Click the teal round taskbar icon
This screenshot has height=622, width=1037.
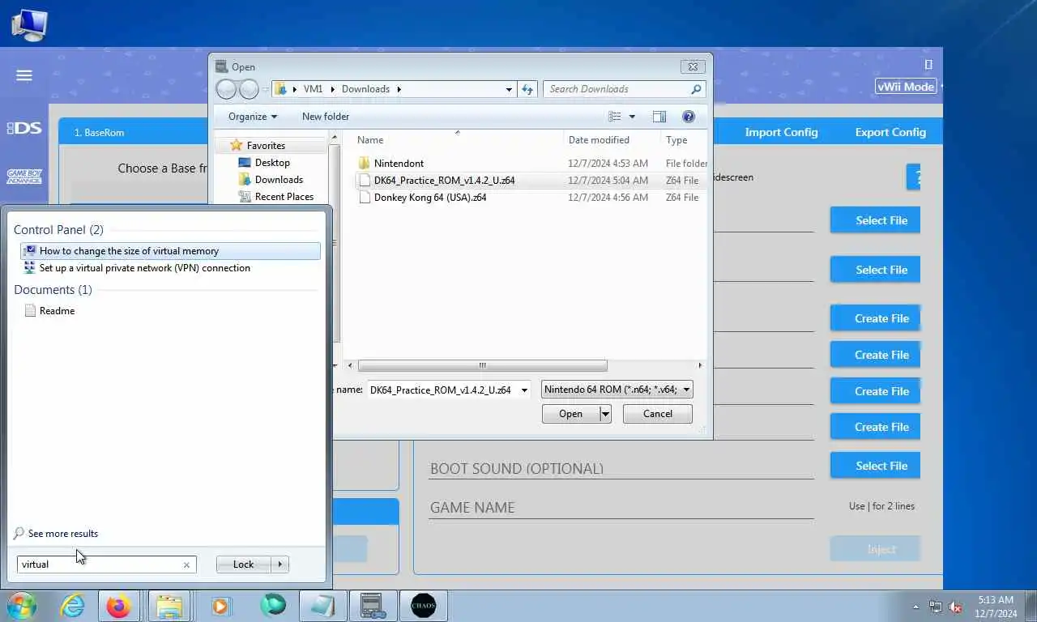(273, 606)
